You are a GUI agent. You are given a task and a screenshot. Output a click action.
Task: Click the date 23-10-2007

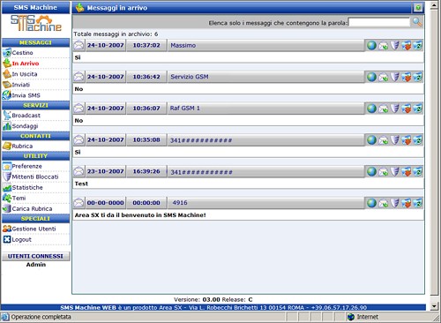tap(105, 171)
